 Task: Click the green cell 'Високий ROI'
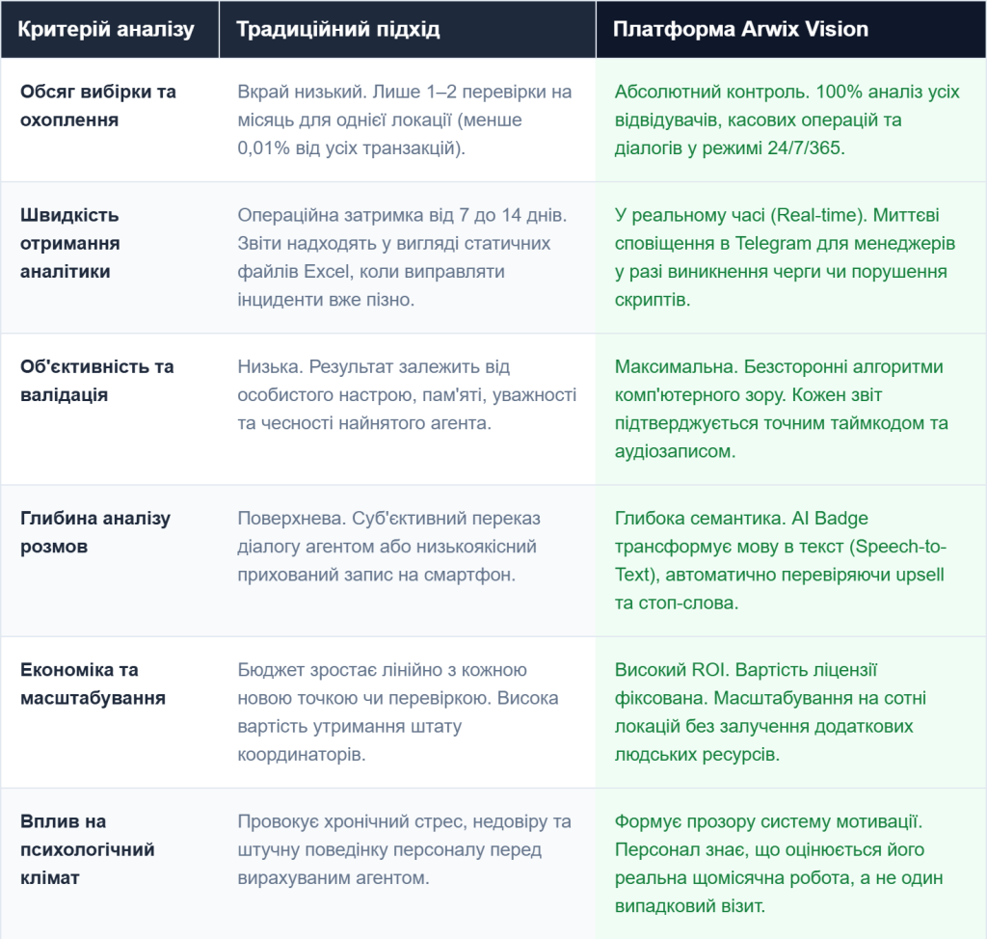[x=791, y=712]
